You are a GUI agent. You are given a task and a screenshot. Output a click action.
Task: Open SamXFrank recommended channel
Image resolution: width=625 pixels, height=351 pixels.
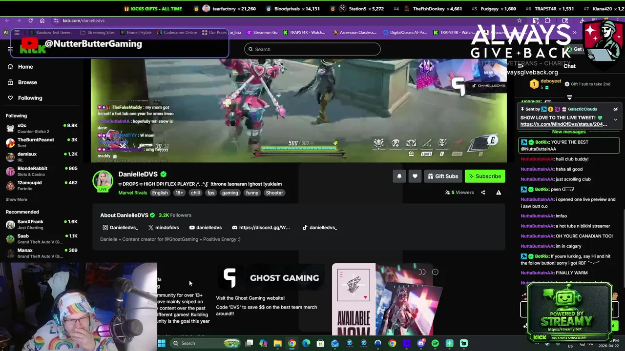(x=42, y=224)
